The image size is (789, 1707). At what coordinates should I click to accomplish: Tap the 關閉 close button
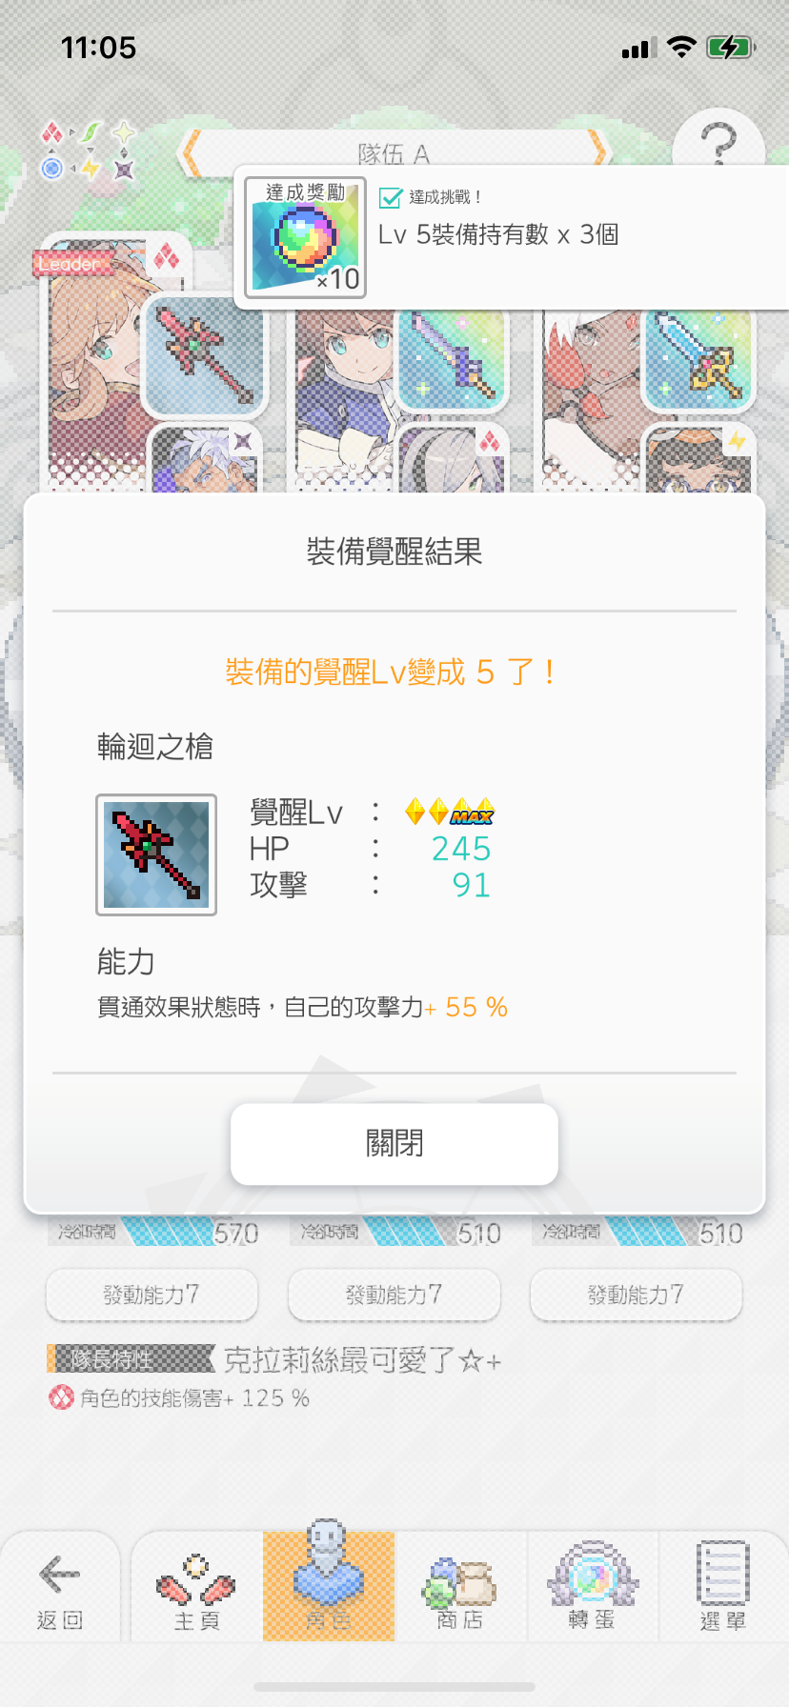394,1143
